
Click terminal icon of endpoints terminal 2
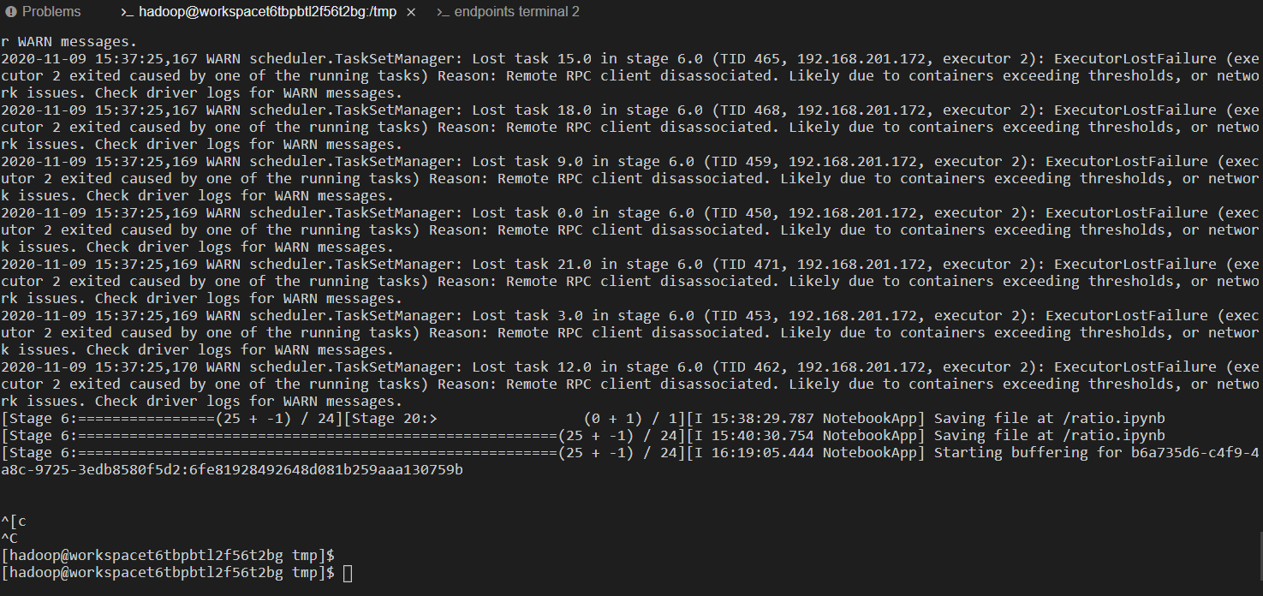[443, 12]
